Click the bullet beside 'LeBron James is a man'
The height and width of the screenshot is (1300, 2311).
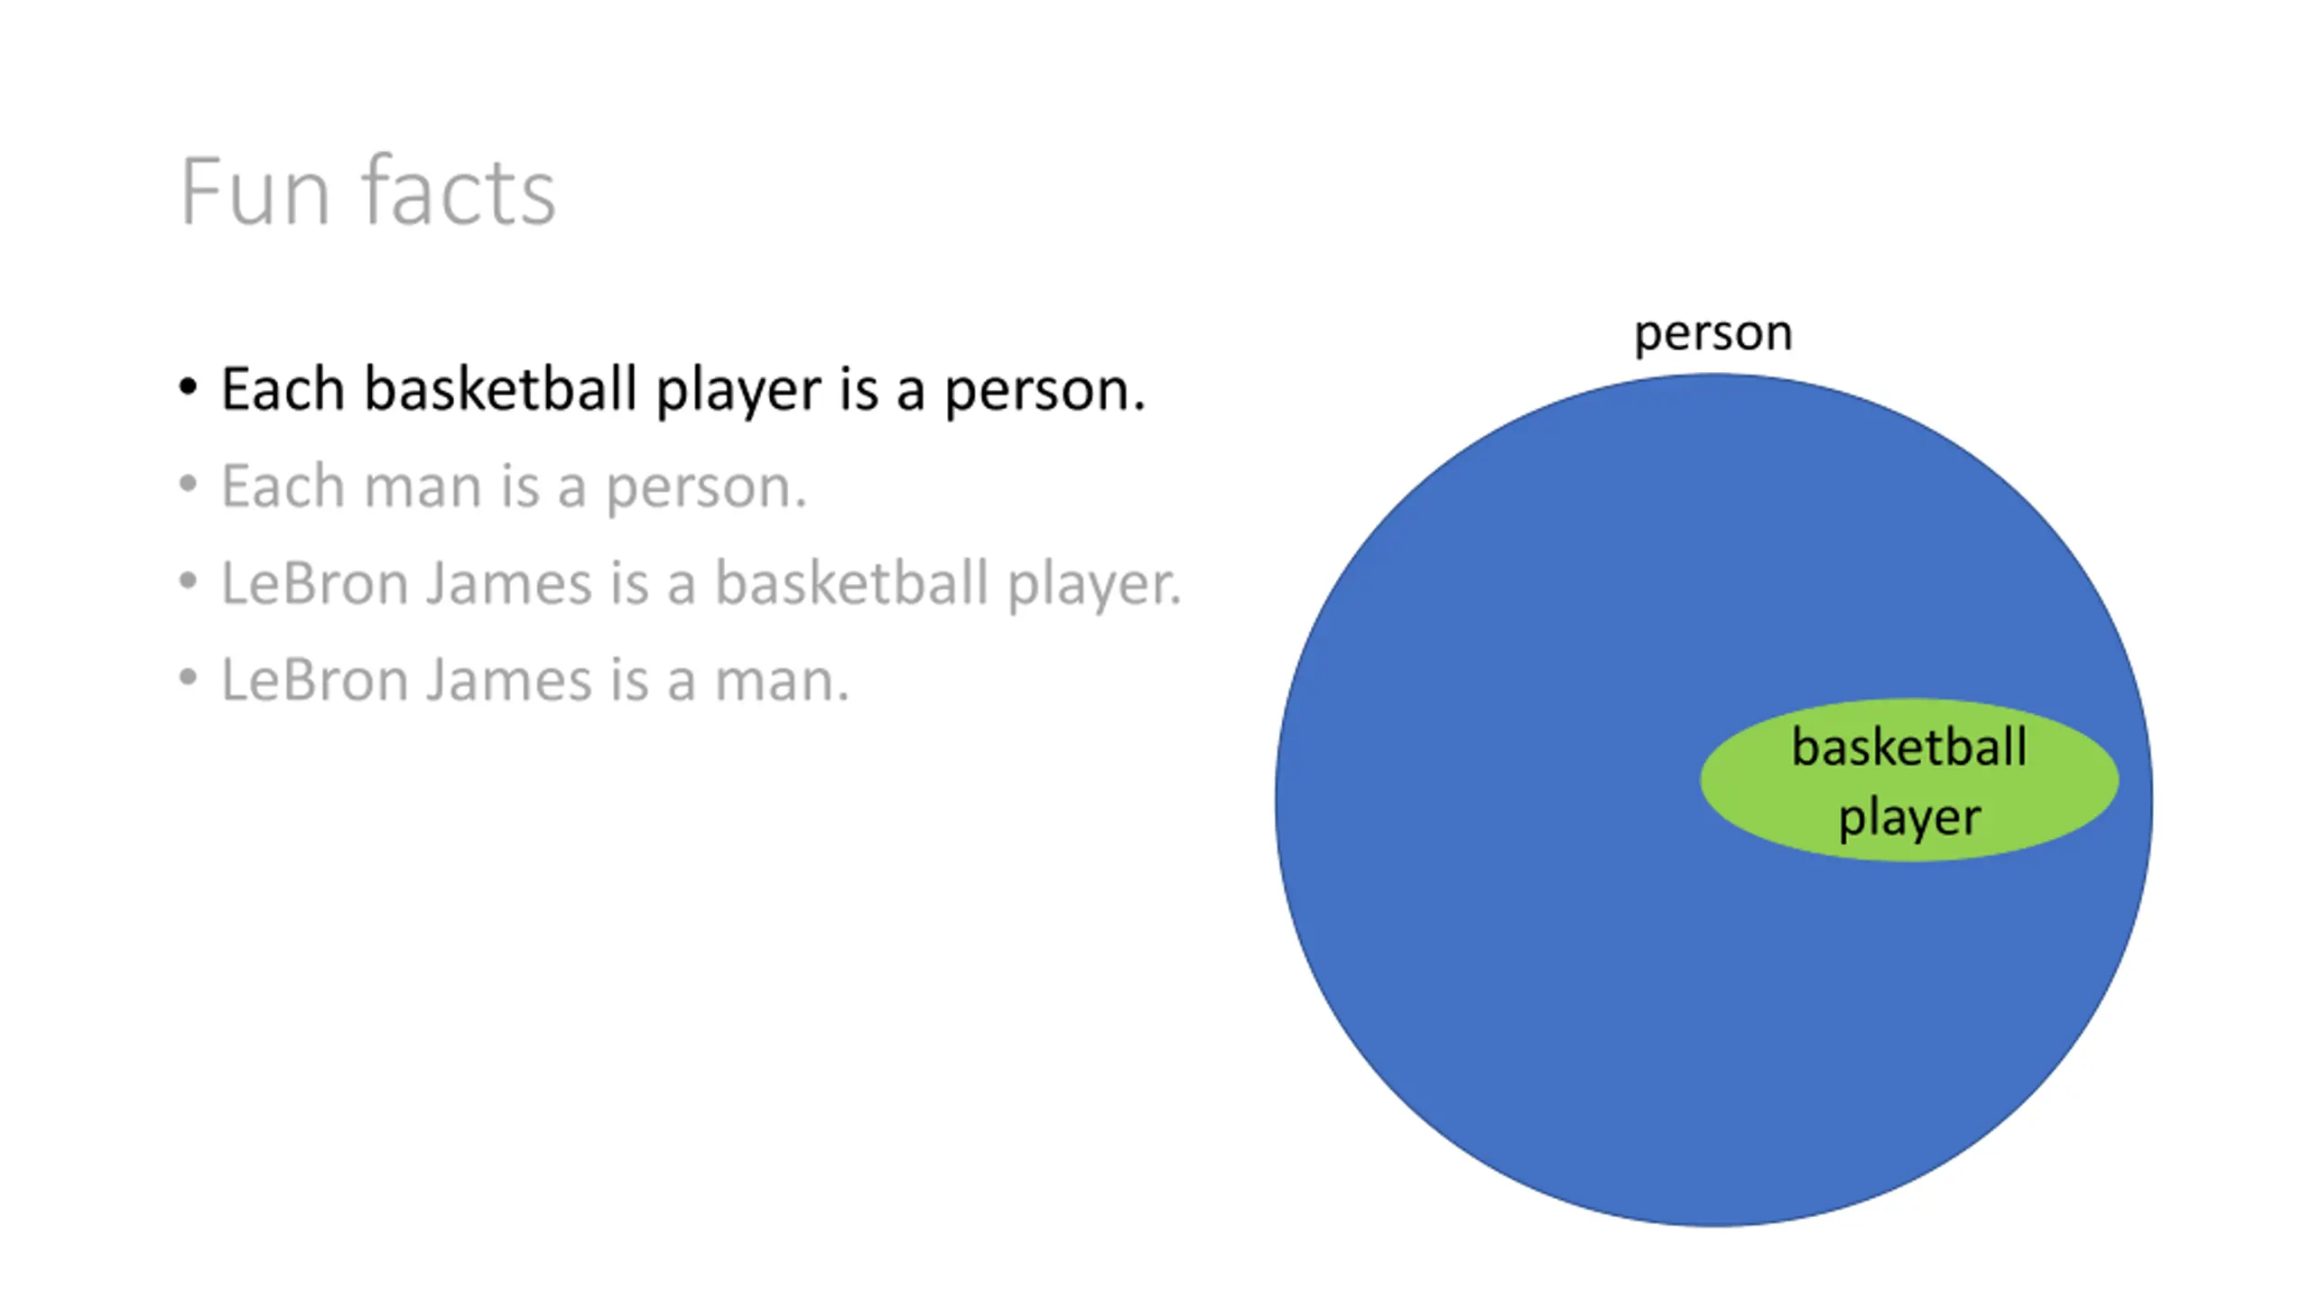click(x=188, y=677)
